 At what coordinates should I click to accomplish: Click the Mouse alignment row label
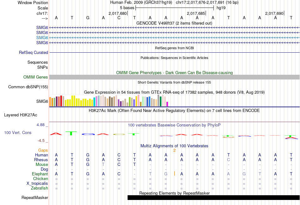(x=42, y=165)
